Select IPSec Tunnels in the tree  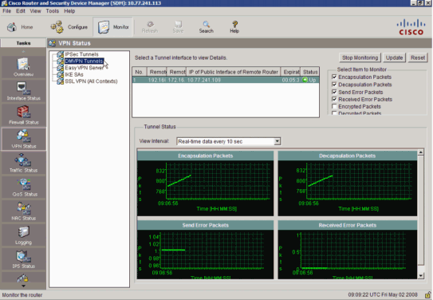[81, 54]
